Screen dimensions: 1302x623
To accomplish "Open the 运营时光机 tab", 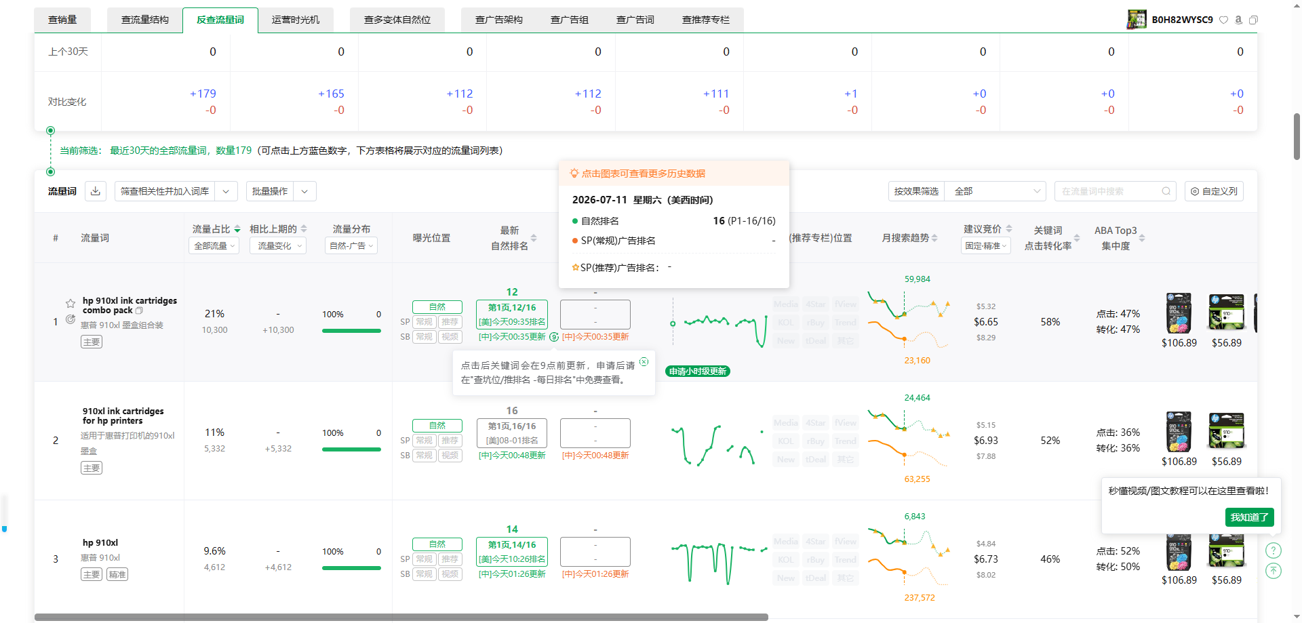I will click(x=296, y=20).
